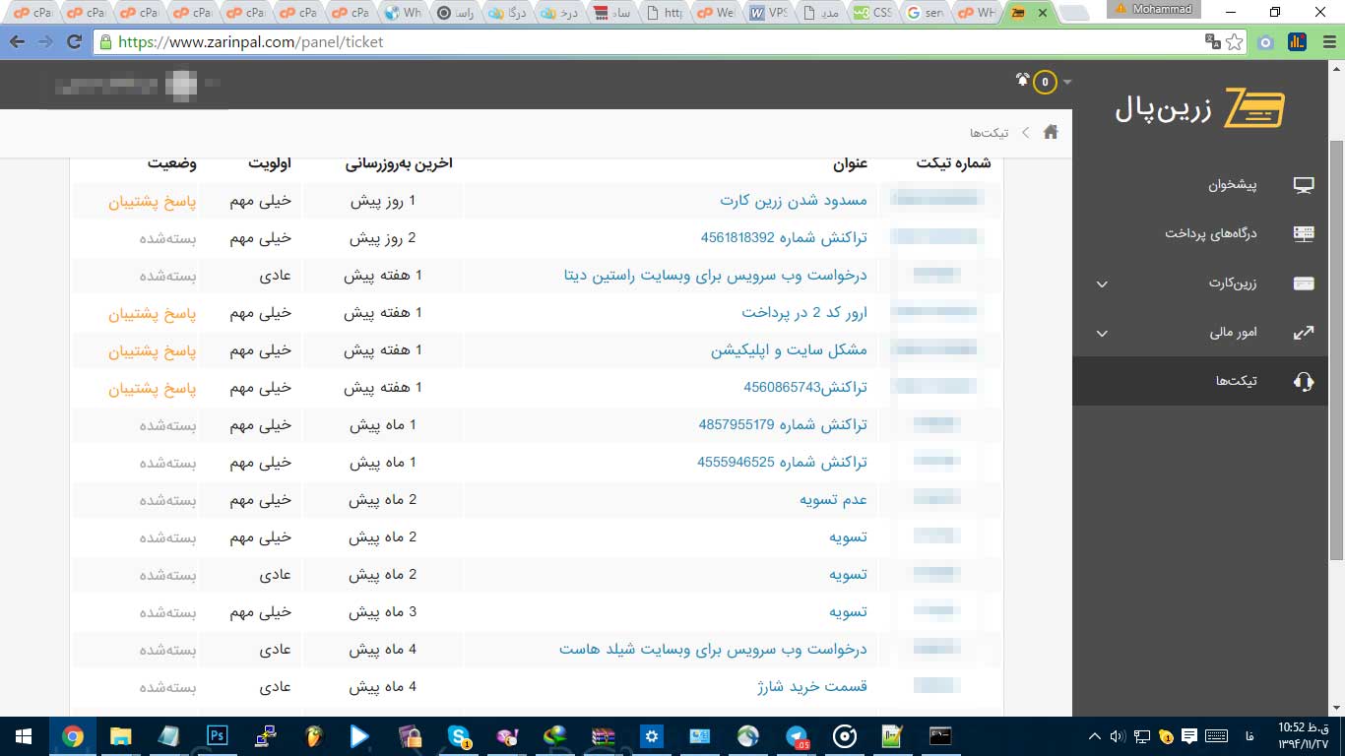The image size is (1345, 756).
Task: Click the شماره تیکت column header
Action: [x=953, y=163]
